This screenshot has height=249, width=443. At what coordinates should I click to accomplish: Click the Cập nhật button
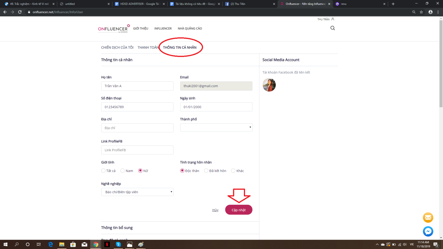239,210
